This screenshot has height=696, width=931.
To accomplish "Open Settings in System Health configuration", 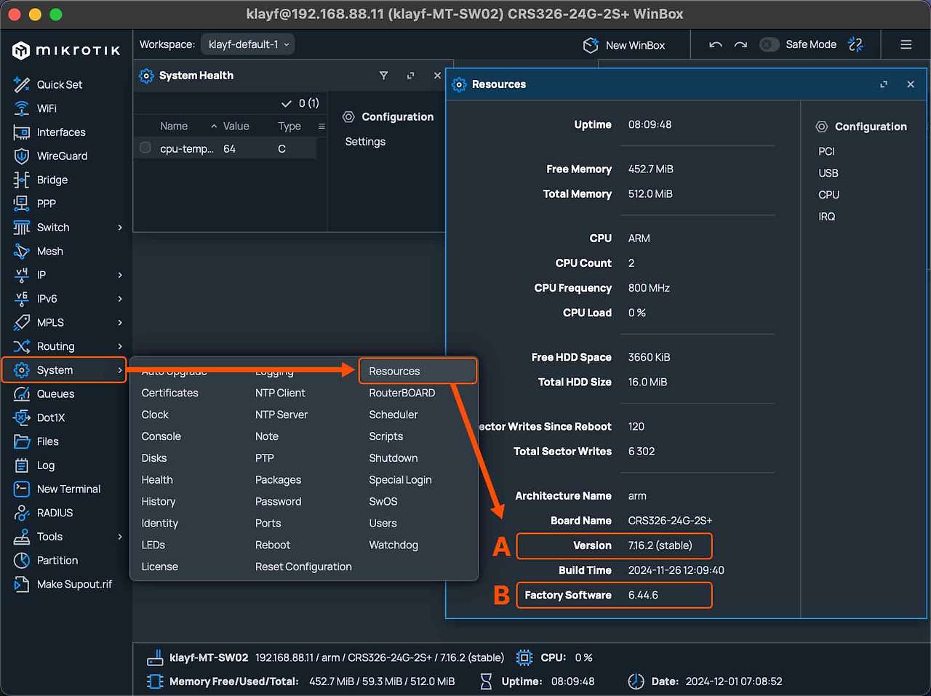I will point(365,142).
